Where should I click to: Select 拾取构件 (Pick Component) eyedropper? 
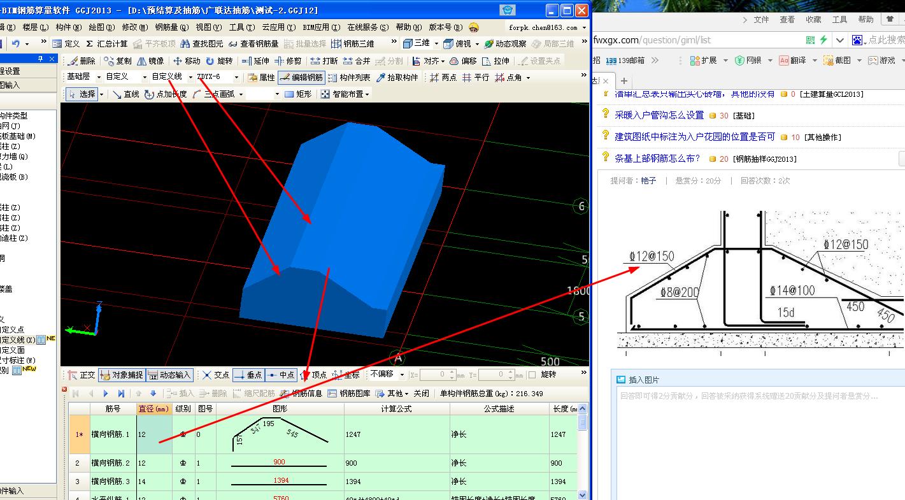tap(397, 77)
